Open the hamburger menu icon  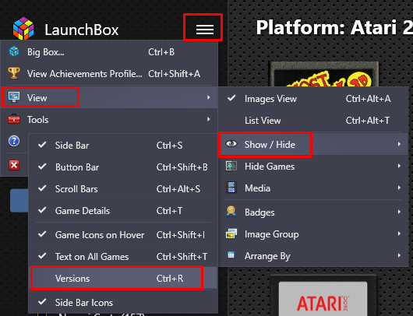click(x=205, y=30)
